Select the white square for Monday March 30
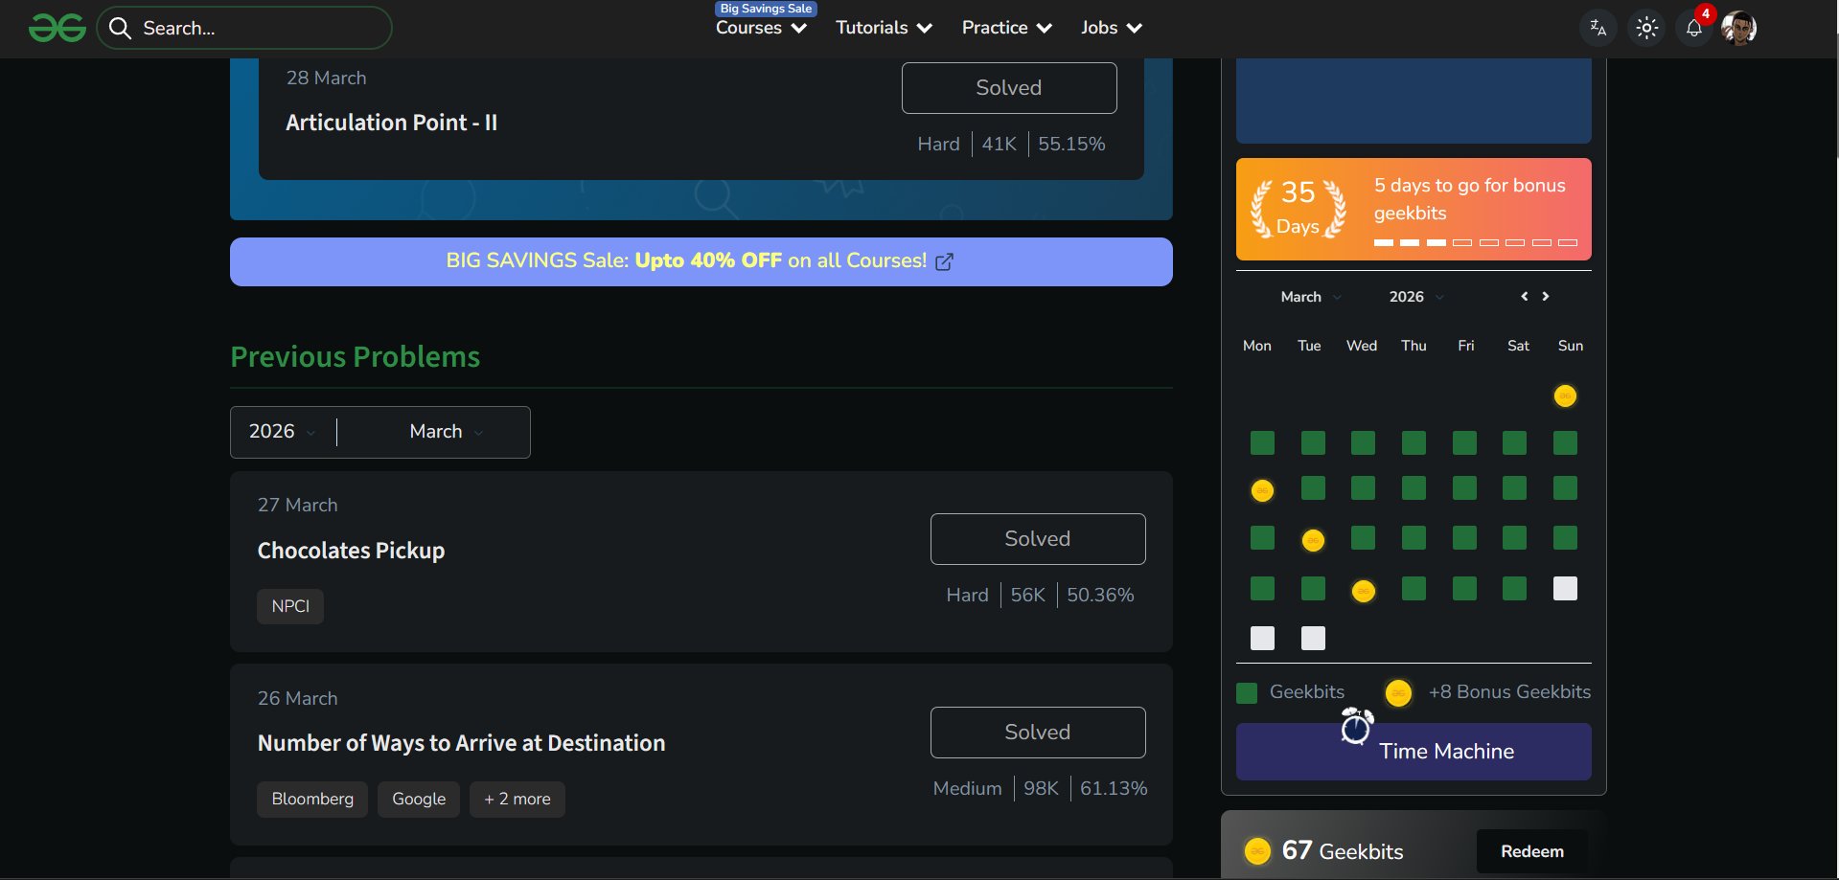 coord(1263,638)
